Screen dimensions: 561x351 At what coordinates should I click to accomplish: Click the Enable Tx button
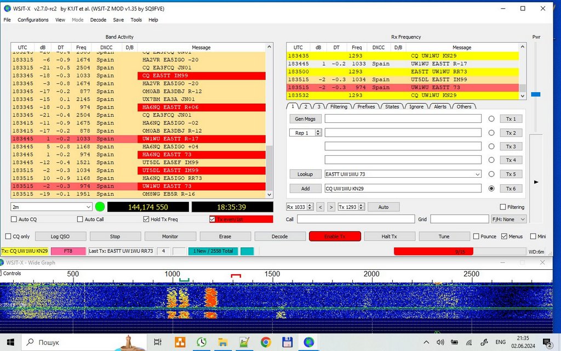click(335, 236)
